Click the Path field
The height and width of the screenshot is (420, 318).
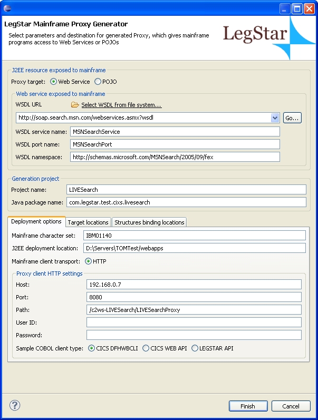[194, 310]
